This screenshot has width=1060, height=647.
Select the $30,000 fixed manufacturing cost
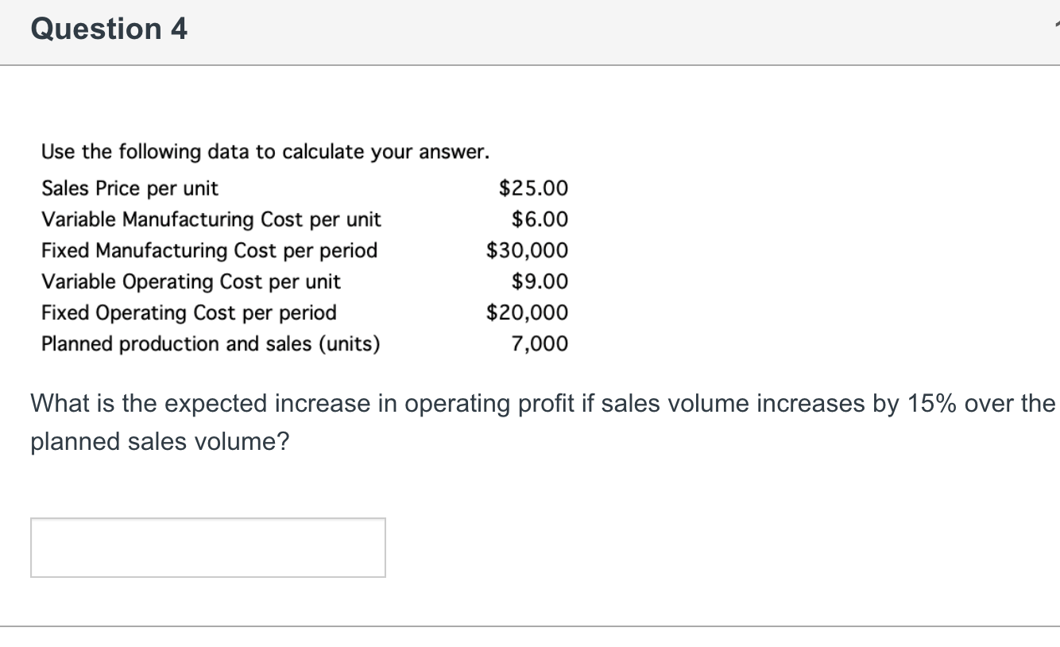pos(527,250)
